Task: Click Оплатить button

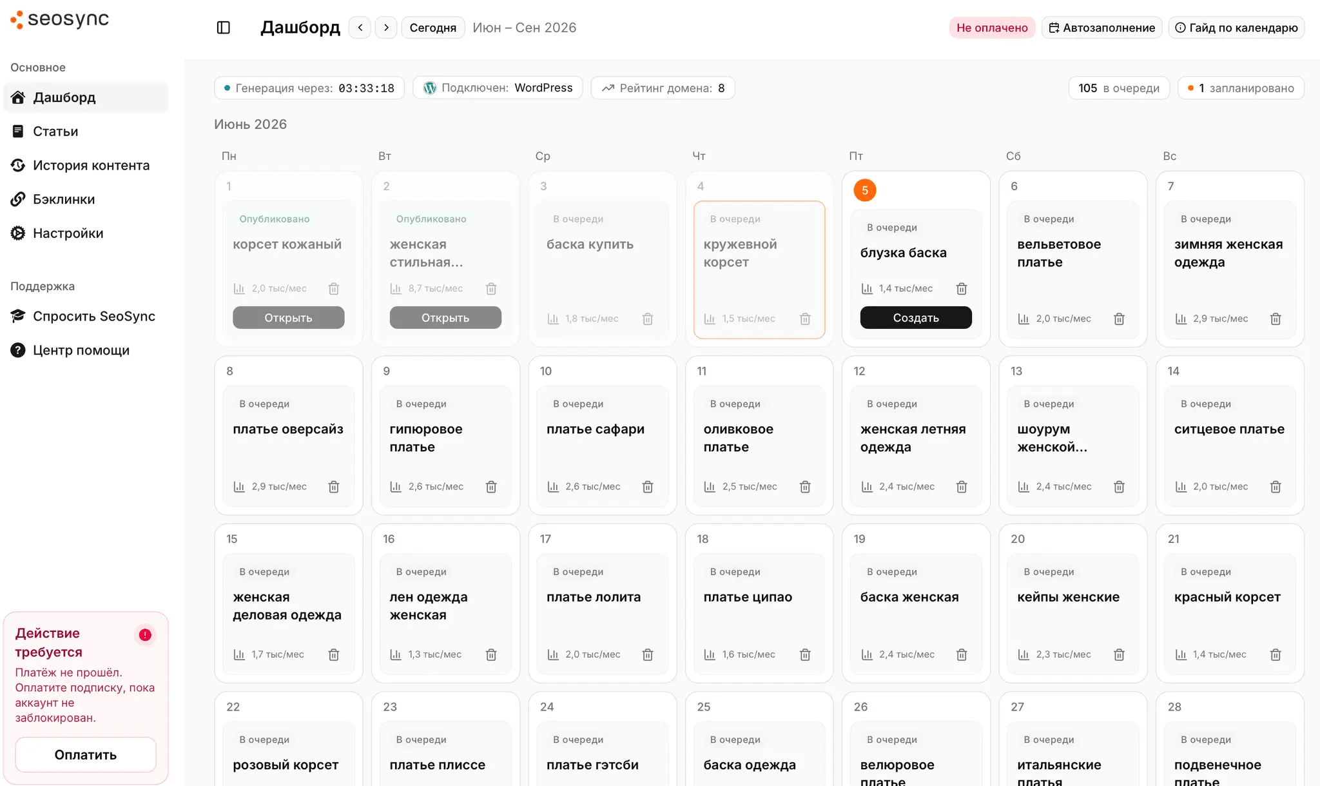Action: [x=86, y=754]
